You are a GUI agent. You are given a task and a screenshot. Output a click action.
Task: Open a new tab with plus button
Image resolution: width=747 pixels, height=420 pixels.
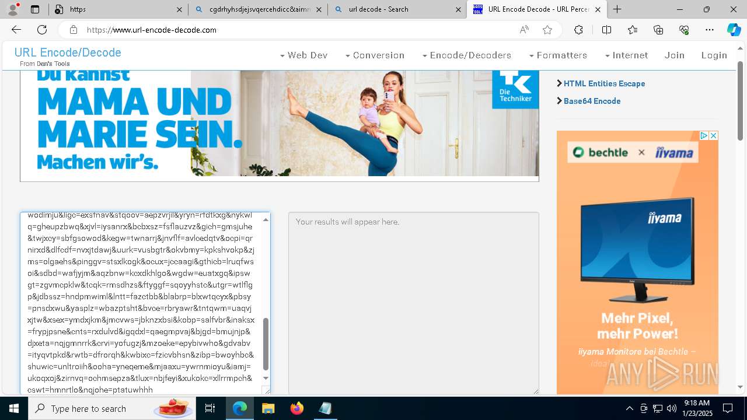[617, 9]
